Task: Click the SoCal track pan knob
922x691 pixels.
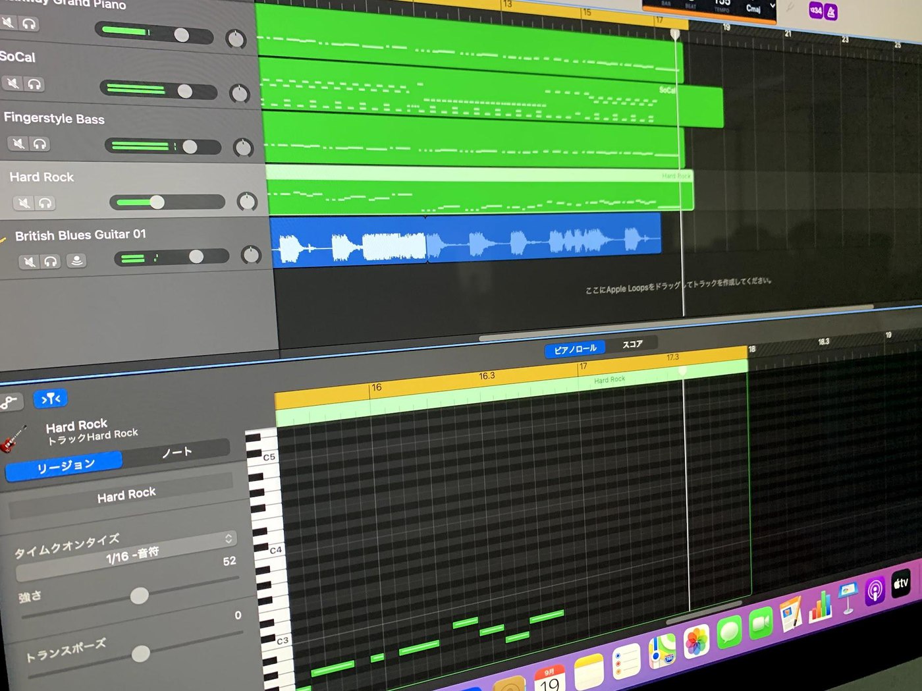Action: pyautogui.click(x=239, y=94)
